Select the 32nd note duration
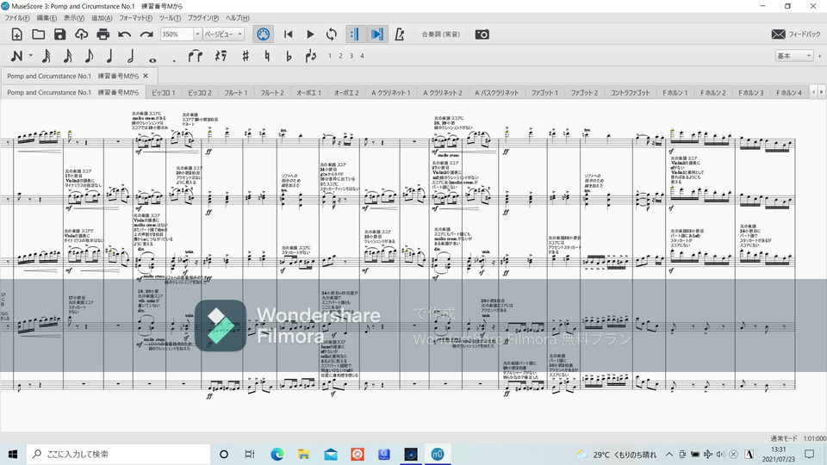The image size is (827, 465). coord(46,56)
